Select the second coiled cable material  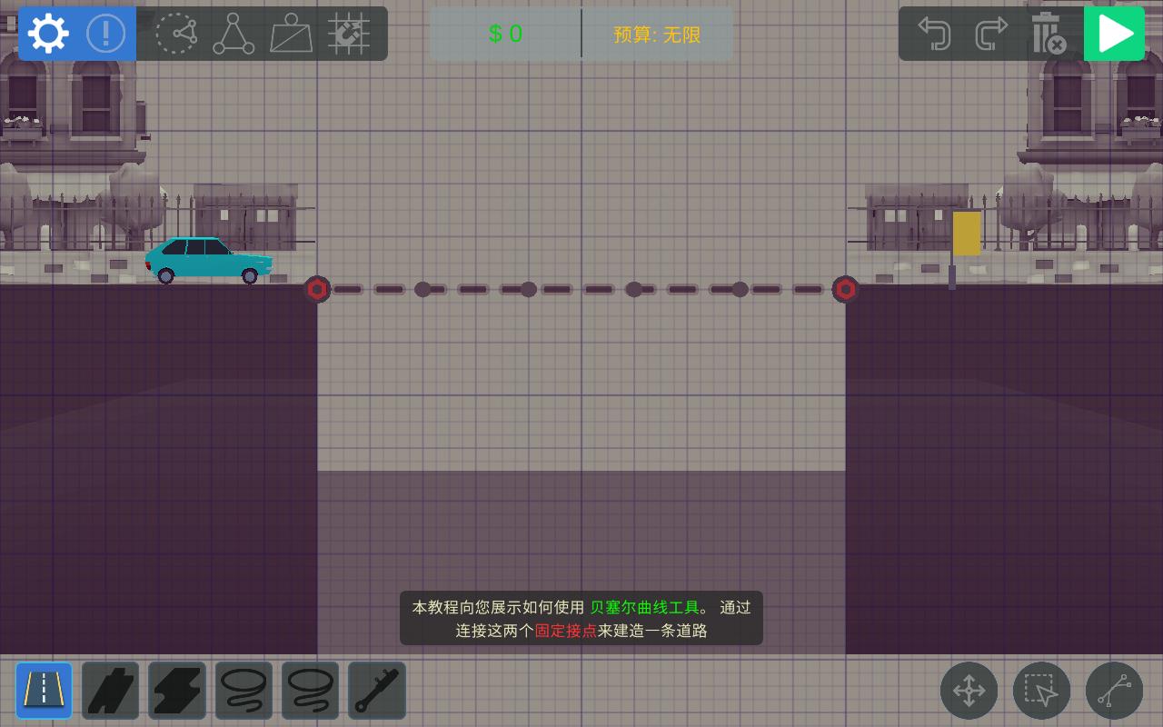pyautogui.click(x=310, y=691)
